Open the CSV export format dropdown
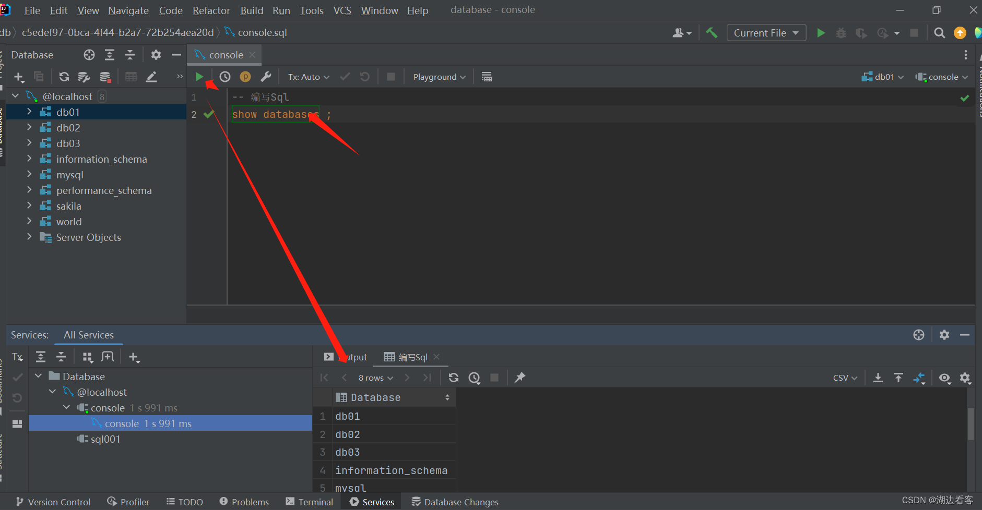 845,378
